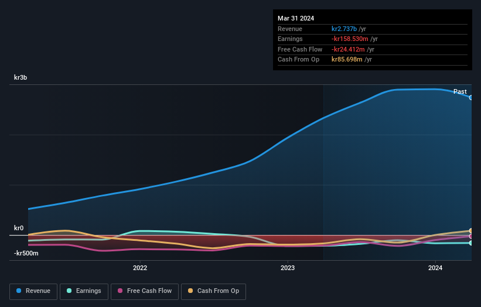Click the Free Cash Flow label in tooltip
481x307 pixels.
[300, 49]
